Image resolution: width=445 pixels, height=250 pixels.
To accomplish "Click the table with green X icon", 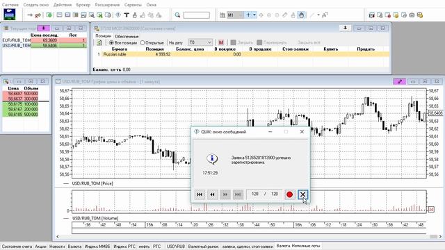I will (x=99, y=15).
